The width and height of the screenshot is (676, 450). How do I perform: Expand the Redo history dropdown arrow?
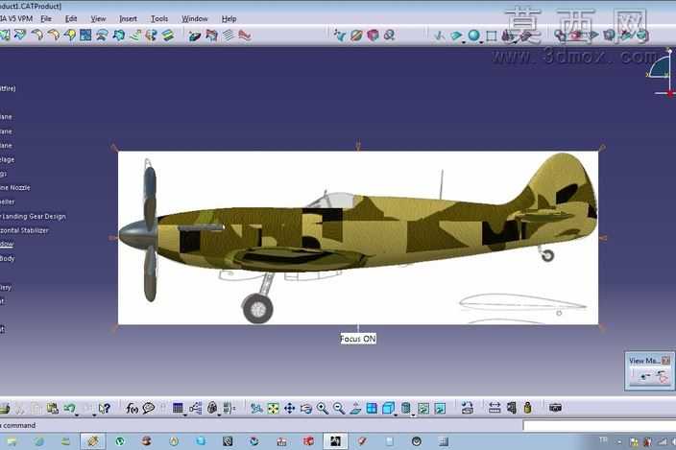tap(93, 415)
